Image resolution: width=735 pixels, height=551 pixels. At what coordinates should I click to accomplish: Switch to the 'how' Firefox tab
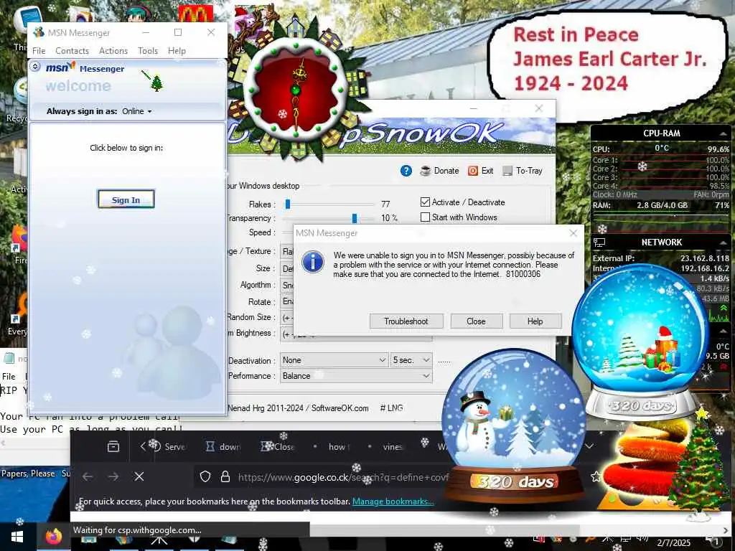pyautogui.click(x=333, y=446)
